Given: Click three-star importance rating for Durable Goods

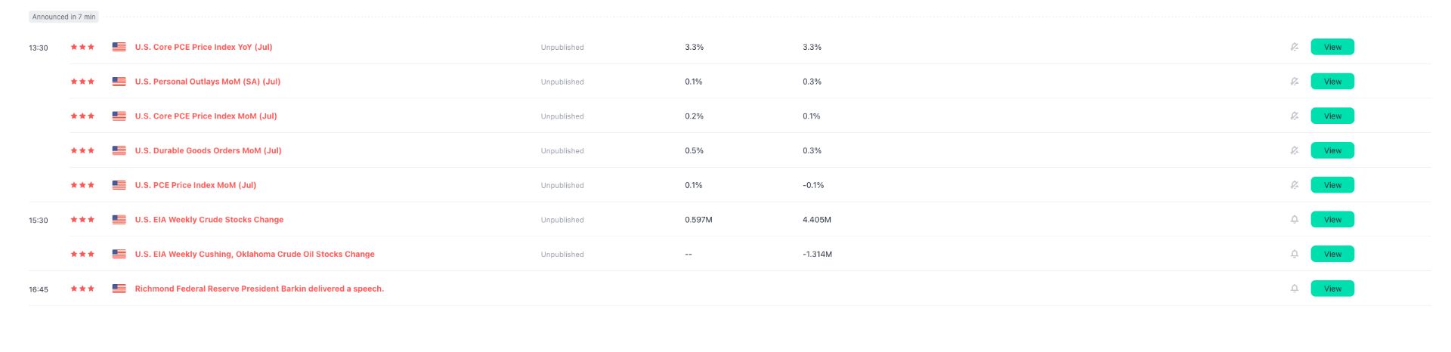Looking at the screenshot, I should [82, 150].
